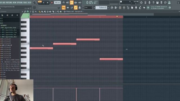Screen dimensions: 180x101
Task: Open the PATTERNS menu
Action: point(9,3)
